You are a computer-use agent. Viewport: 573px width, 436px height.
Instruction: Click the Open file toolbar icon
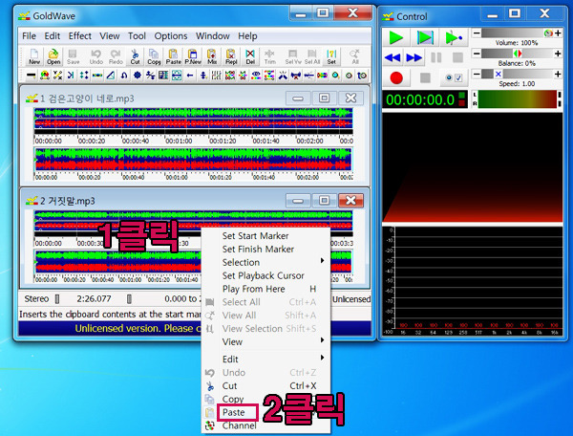(53, 56)
